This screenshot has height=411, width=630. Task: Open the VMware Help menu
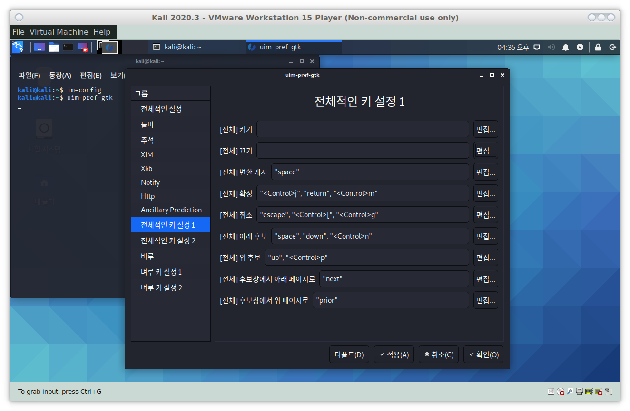point(102,32)
